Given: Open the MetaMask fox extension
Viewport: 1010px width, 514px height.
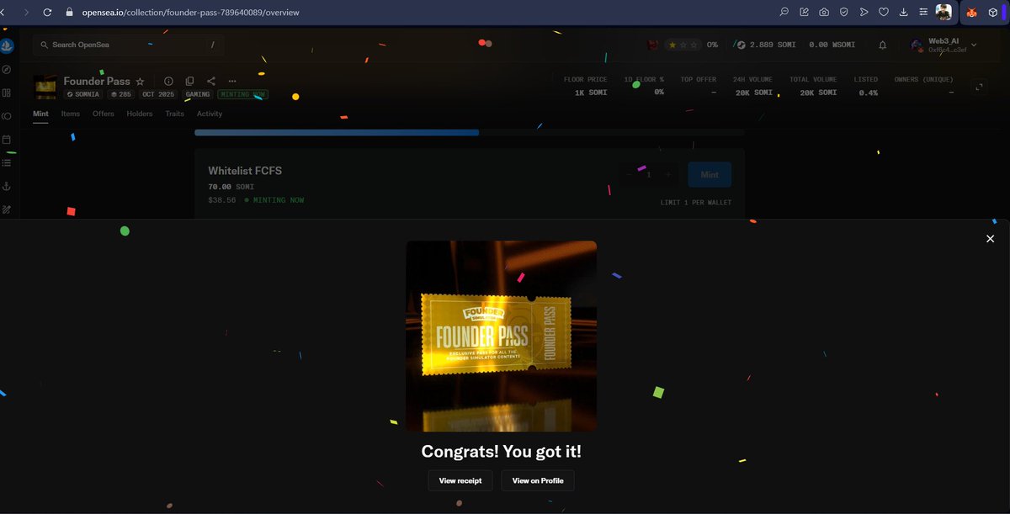Looking at the screenshot, I should [970, 13].
